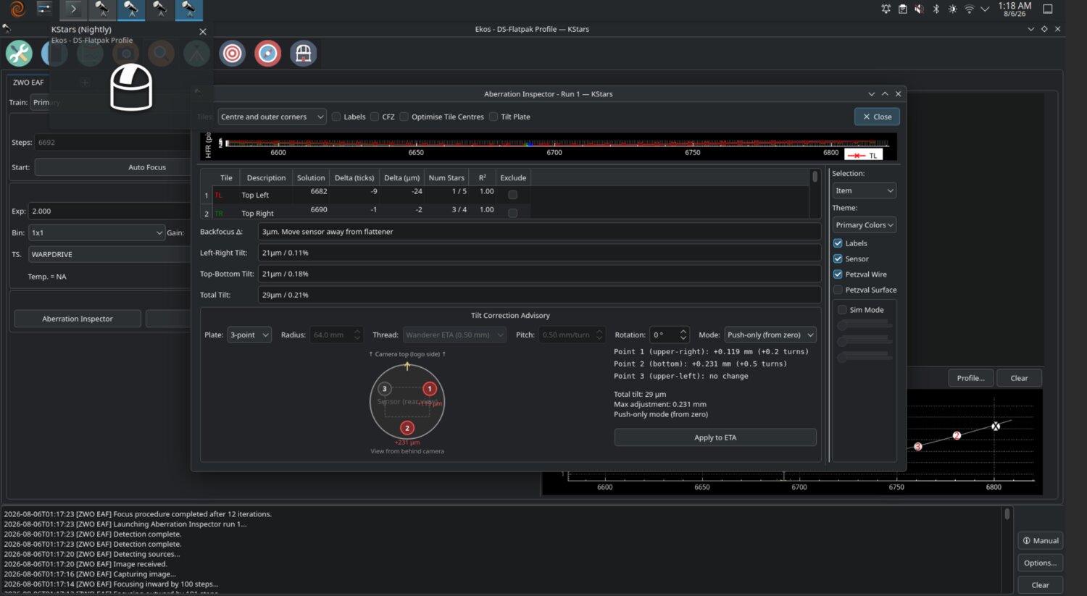Click the Auto Focus button
This screenshot has height=596, width=1087.
pyautogui.click(x=147, y=167)
